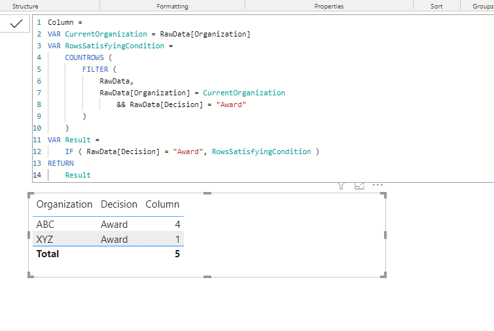Click the top-middle handle of the table visual
The height and width of the screenshot is (331, 494).
[x=207, y=193]
